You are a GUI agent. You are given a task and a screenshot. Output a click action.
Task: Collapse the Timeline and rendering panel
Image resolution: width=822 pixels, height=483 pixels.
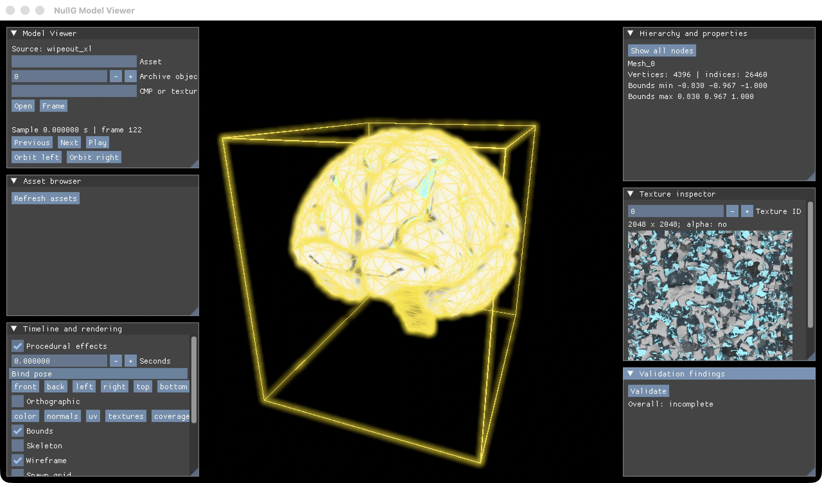[14, 329]
